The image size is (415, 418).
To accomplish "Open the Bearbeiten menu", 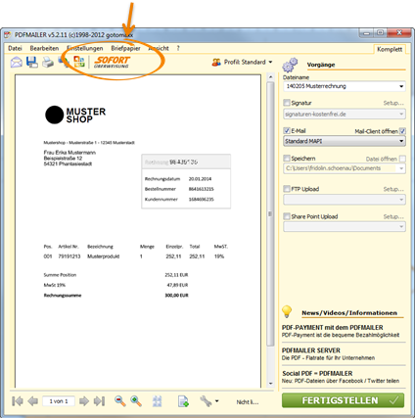I will (44, 48).
